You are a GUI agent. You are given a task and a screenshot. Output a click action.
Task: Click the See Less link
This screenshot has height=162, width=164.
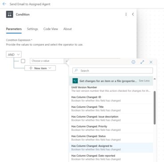pyautogui.click(x=144, y=81)
